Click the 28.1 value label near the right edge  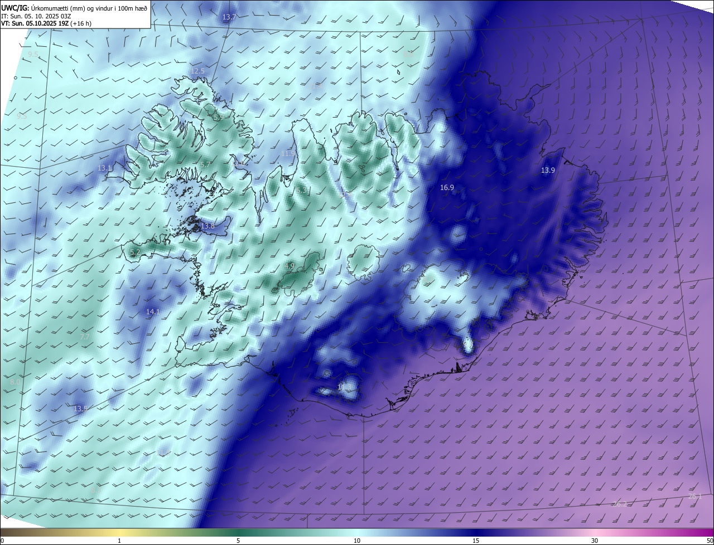click(694, 496)
